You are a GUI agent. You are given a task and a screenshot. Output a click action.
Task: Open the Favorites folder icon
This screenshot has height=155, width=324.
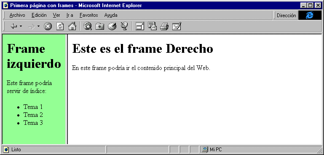(100, 26)
